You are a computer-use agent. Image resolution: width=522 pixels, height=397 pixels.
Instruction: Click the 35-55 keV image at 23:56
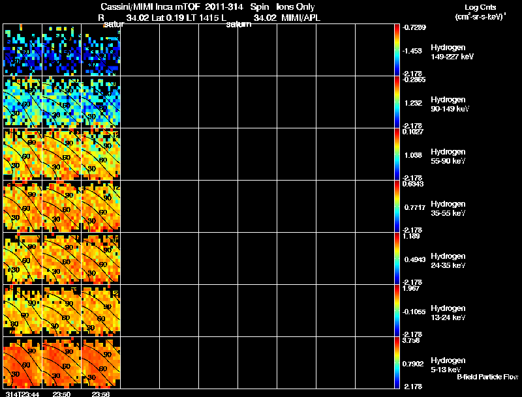101,207
